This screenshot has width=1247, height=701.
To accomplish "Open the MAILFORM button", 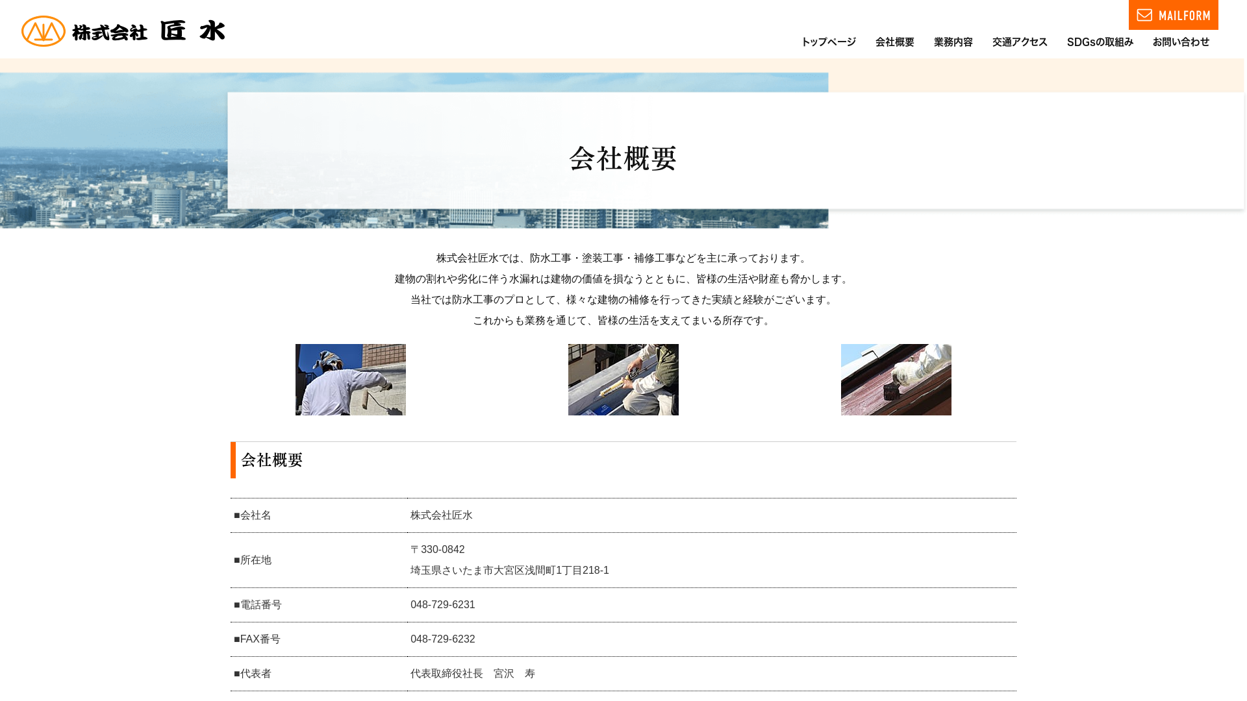I will (x=1173, y=15).
